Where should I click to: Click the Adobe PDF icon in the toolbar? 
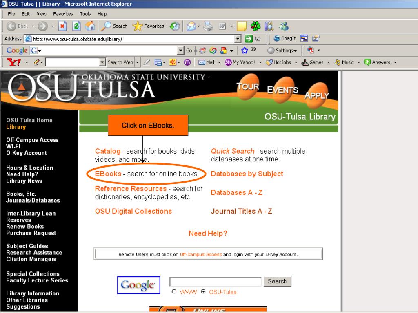click(x=311, y=50)
